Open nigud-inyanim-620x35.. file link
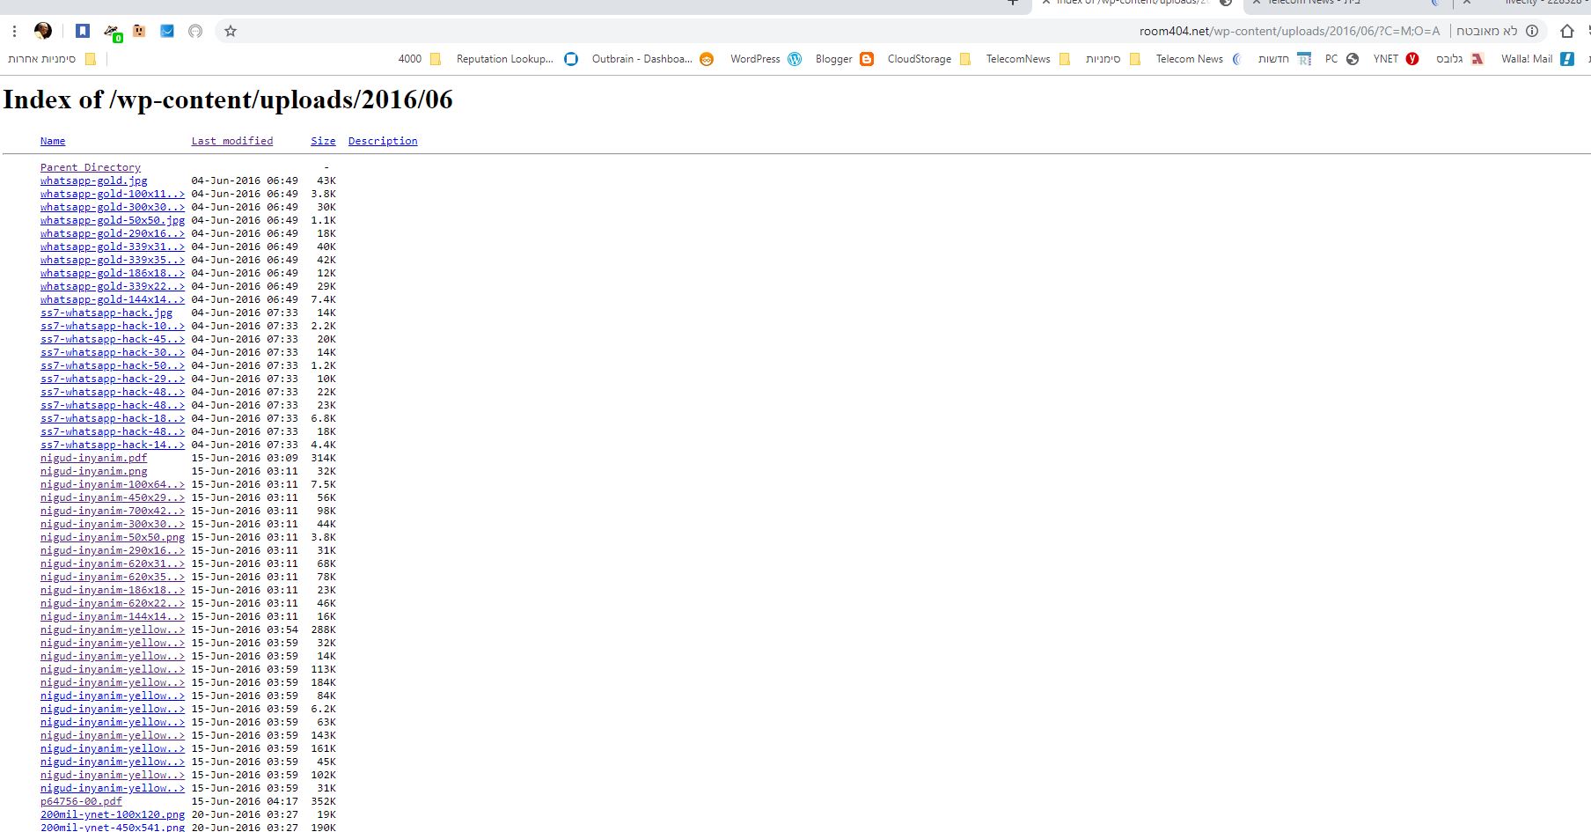 click(113, 577)
